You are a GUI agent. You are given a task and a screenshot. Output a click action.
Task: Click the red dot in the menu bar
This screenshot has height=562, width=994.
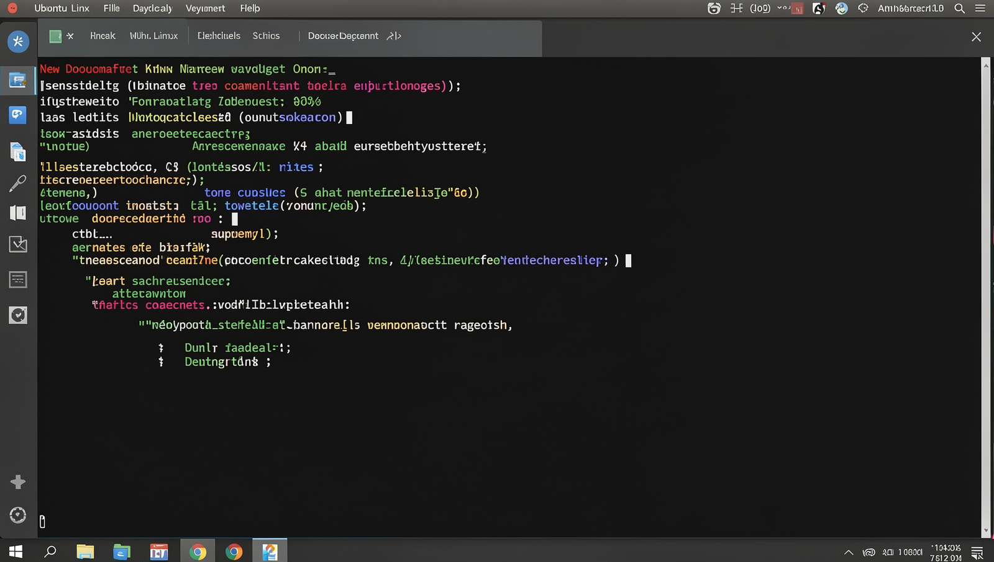tap(12, 8)
